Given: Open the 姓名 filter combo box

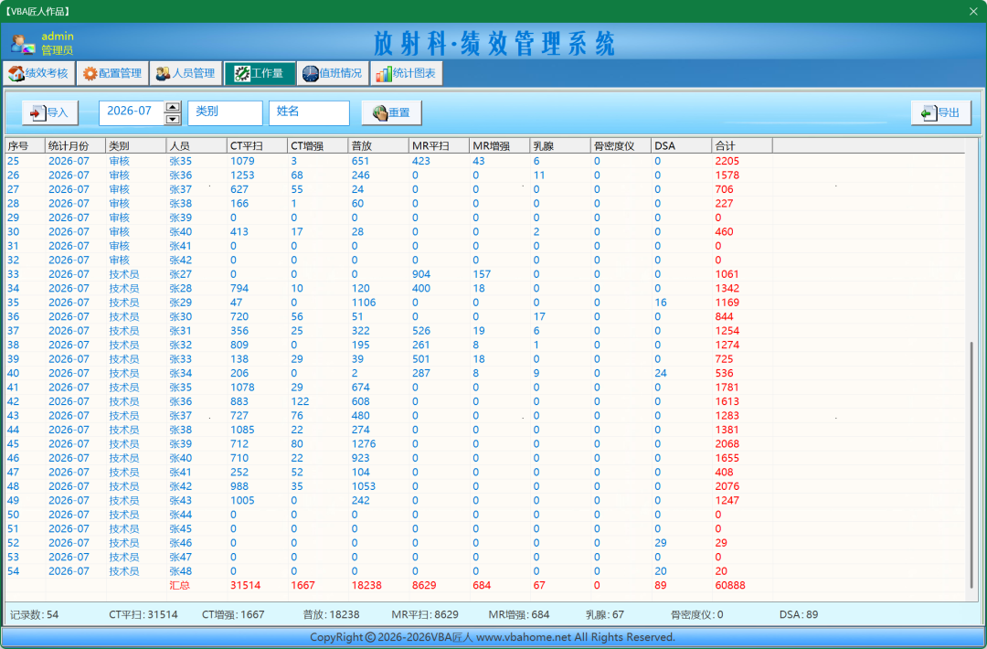Looking at the screenshot, I should pyautogui.click(x=309, y=112).
